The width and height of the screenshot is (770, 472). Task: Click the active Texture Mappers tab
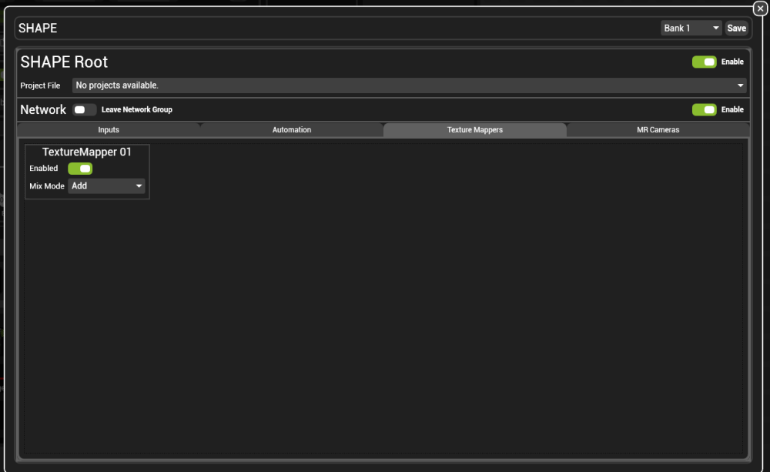[474, 129]
